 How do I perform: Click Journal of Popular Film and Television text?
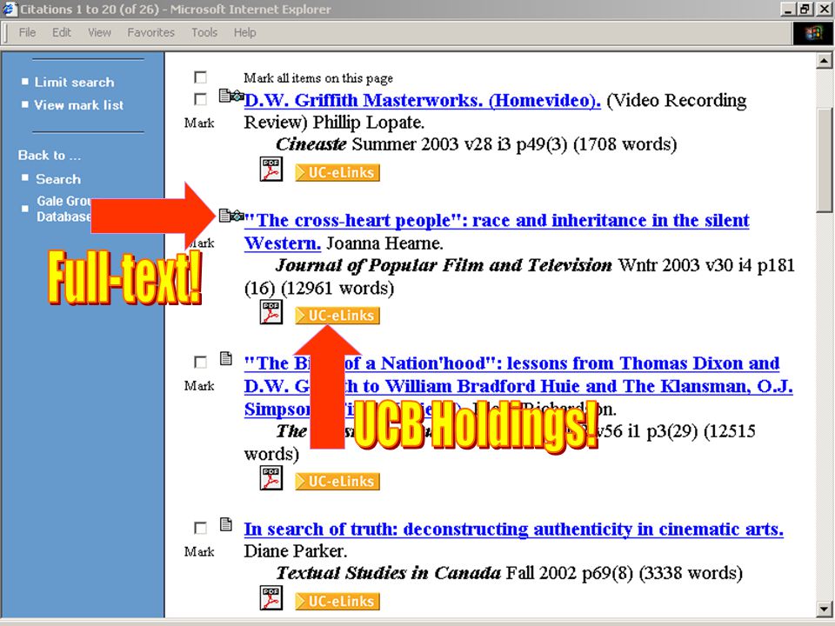click(x=444, y=265)
